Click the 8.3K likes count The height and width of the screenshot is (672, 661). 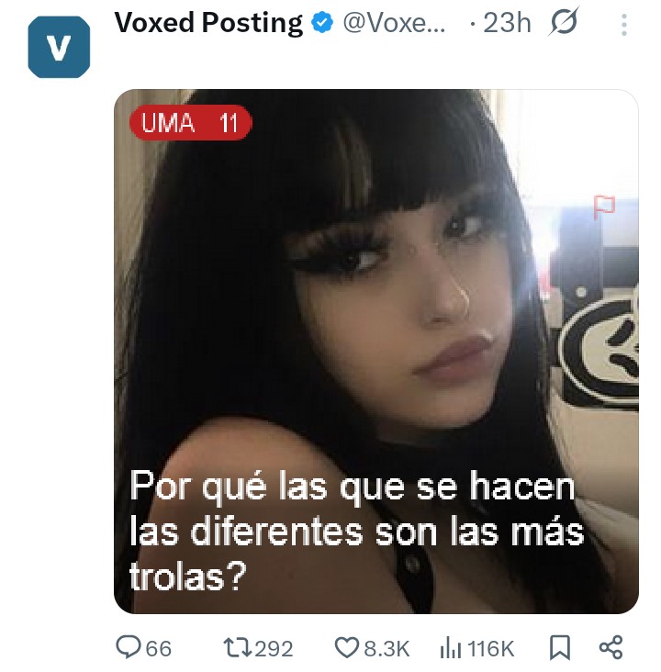tap(387, 648)
